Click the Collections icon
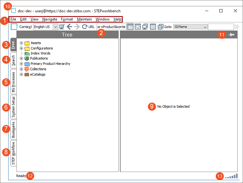Screen dimensions: 243x183 tap(27, 69)
